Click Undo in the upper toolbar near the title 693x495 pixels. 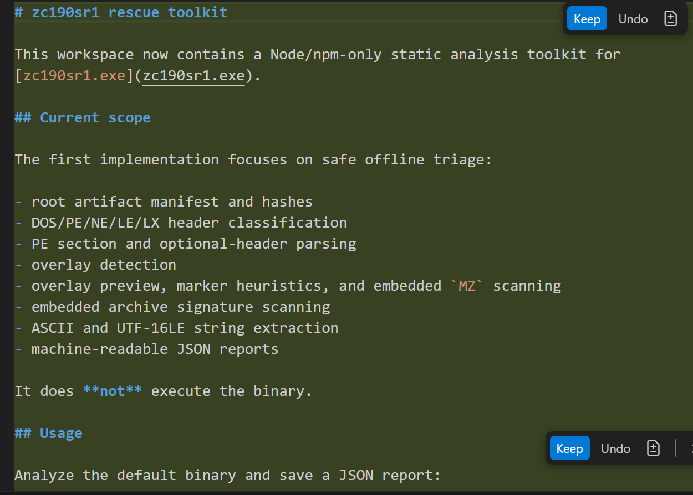pos(633,19)
